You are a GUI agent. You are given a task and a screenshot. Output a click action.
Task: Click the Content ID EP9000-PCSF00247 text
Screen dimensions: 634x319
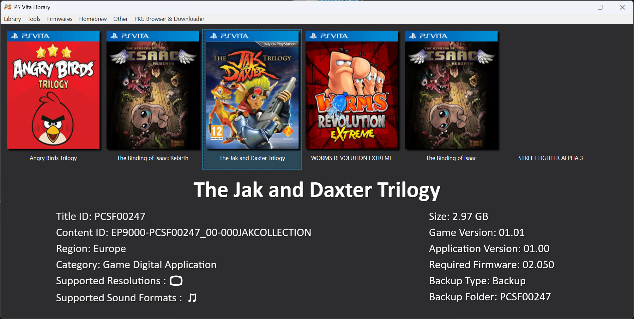pyautogui.click(x=184, y=233)
